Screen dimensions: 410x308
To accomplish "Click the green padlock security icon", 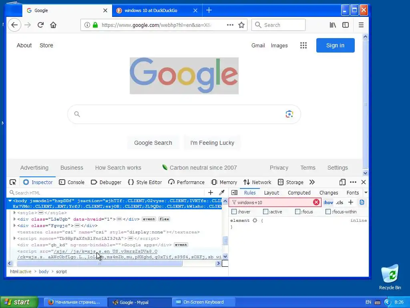I will click(95, 25).
